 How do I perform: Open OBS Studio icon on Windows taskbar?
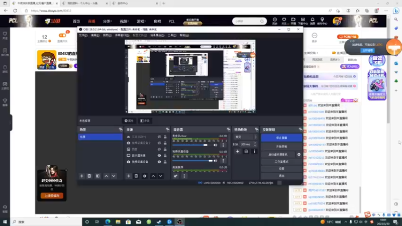click(x=179, y=222)
